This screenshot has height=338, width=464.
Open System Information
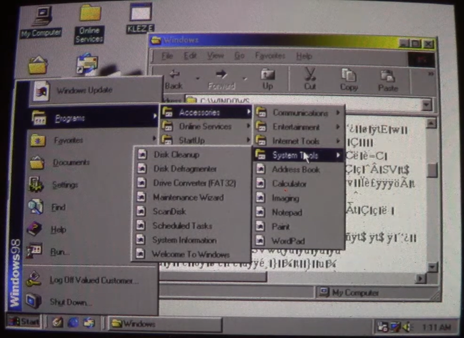point(190,240)
